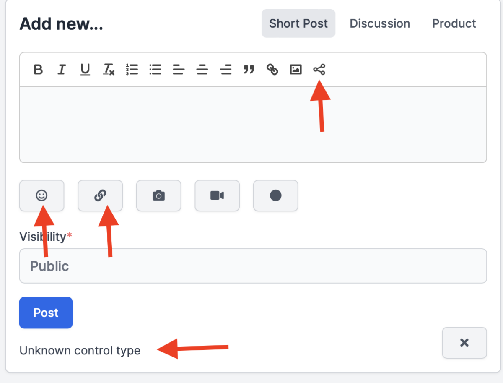This screenshot has width=503, height=383.
Task: Switch to the Product tab
Action: tap(454, 23)
